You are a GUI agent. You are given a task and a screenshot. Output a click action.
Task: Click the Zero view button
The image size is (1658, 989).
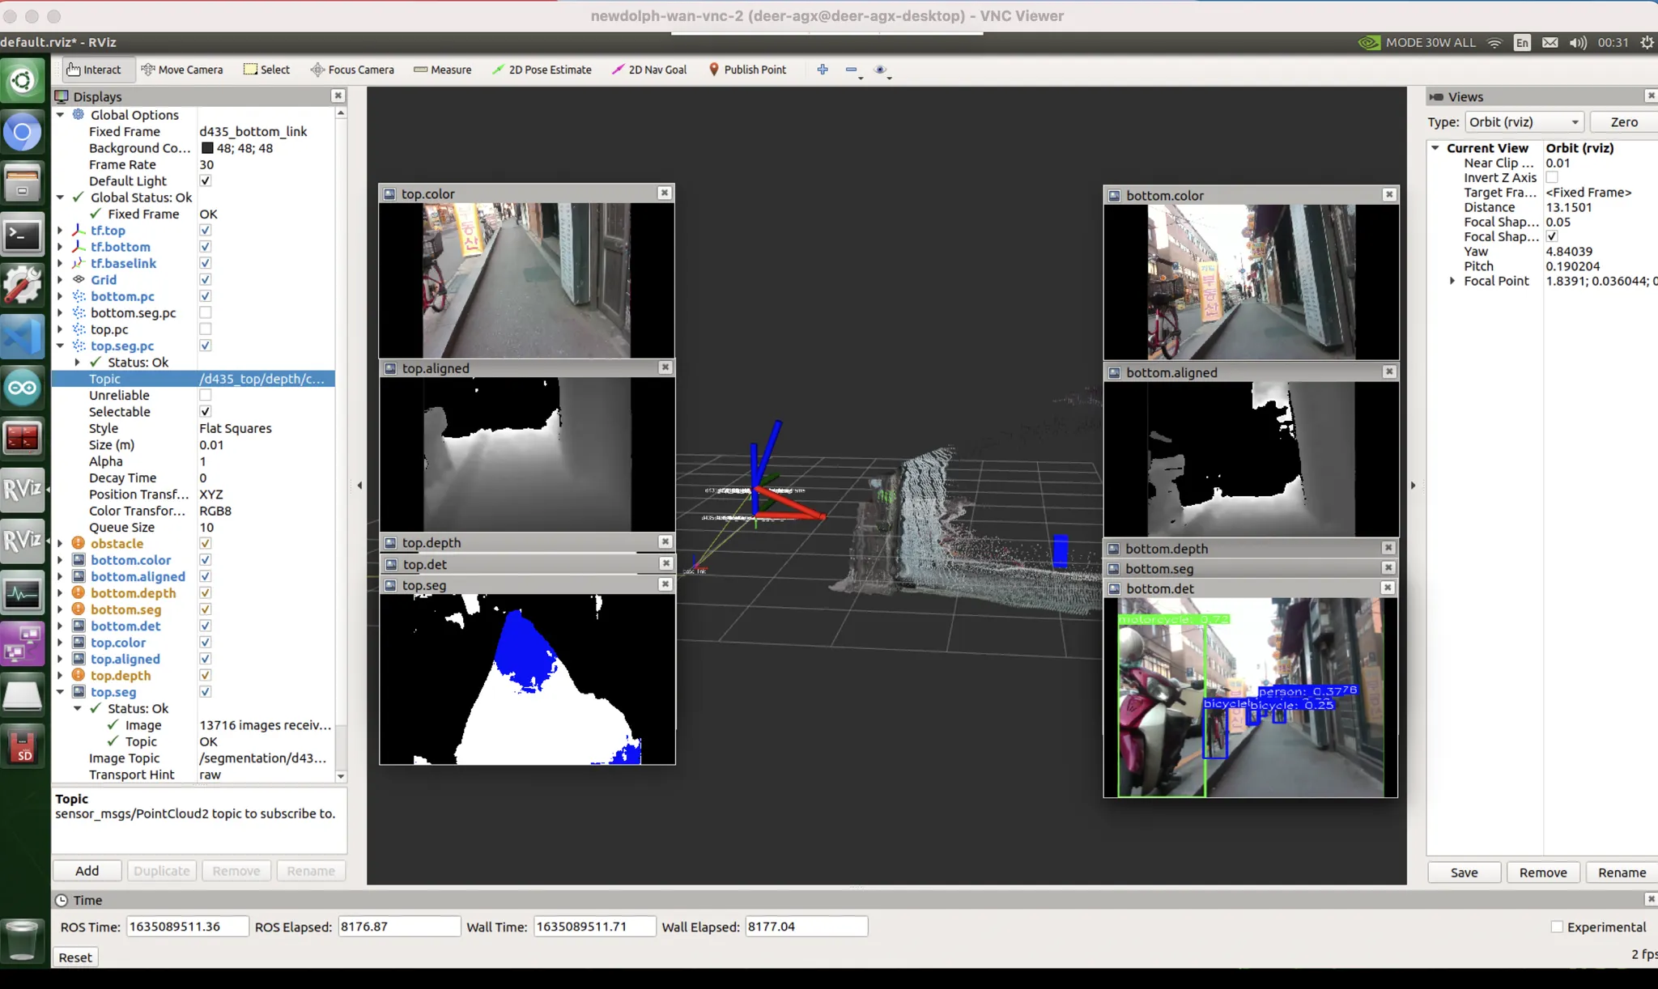coord(1623,122)
